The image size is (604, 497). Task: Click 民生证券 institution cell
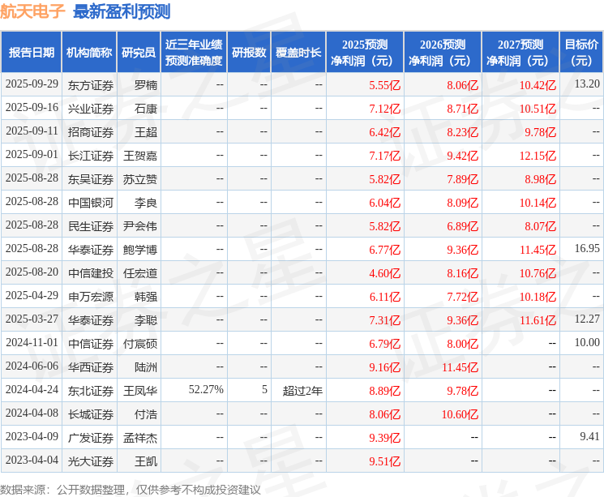91,225
